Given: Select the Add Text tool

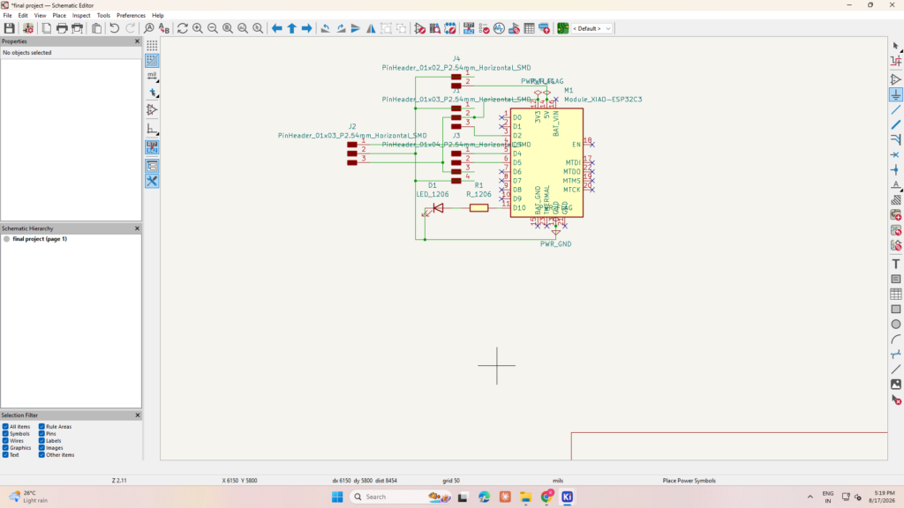Looking at the screenshot, I should click(x=895, y=264).
